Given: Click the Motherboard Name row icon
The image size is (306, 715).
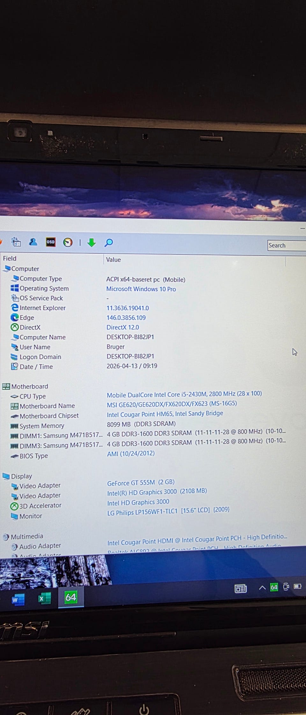Looking at the screenshot, I should [14, 406].
